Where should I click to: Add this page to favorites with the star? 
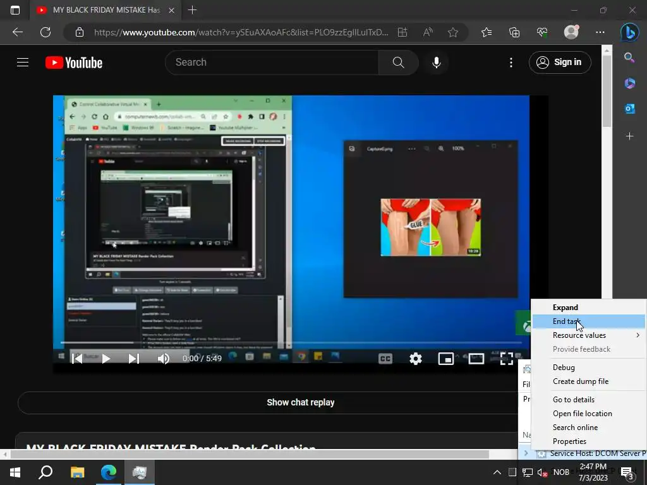(453, 32)
